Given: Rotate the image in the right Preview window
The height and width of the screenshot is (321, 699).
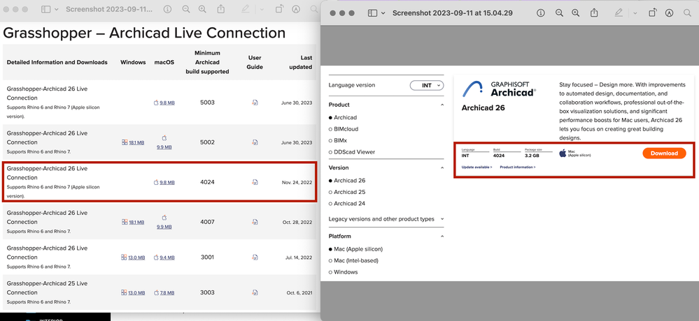Looking at the screenshot, I should (652, 13).
